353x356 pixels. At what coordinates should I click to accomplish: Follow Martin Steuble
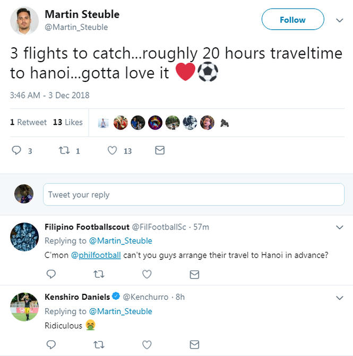pos(292,20)
